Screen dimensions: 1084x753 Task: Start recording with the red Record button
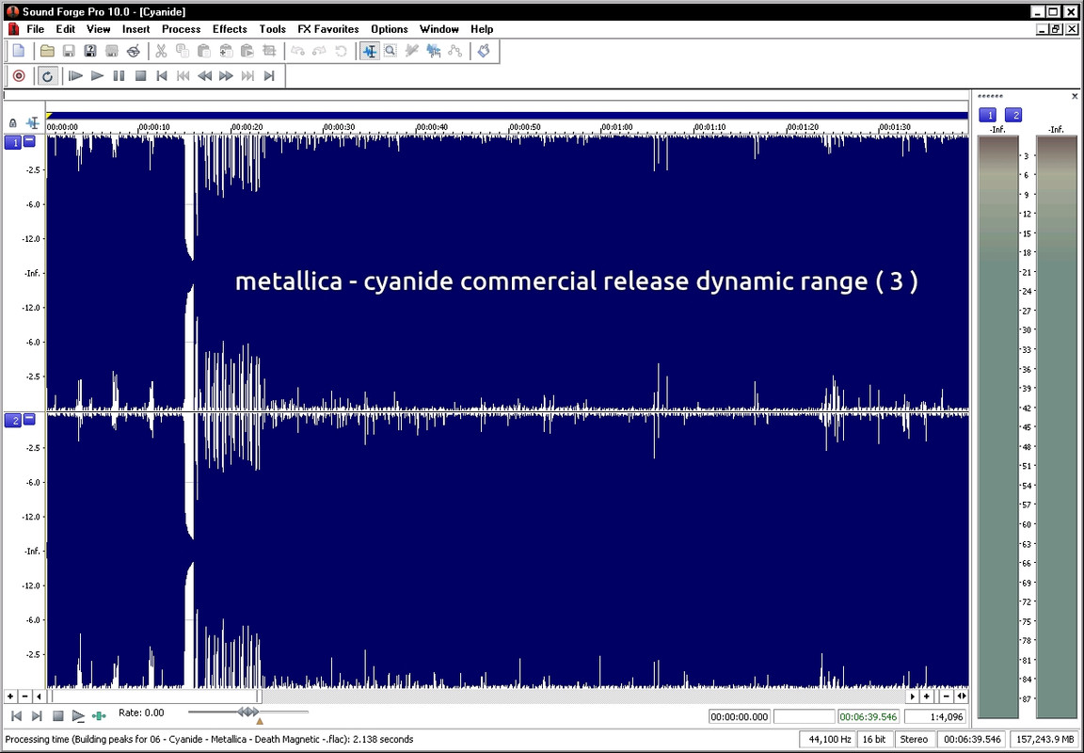click(x=19, y=76)
